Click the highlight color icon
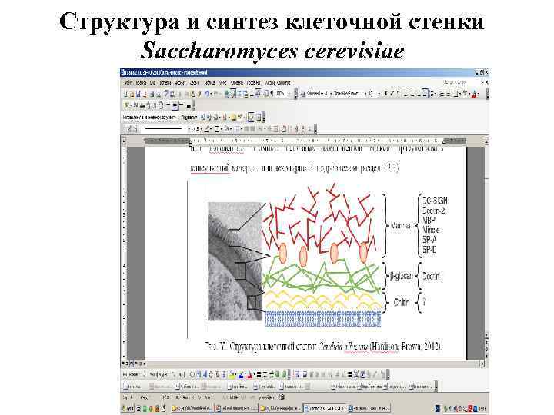554x415 pixels. coord(465,94)
